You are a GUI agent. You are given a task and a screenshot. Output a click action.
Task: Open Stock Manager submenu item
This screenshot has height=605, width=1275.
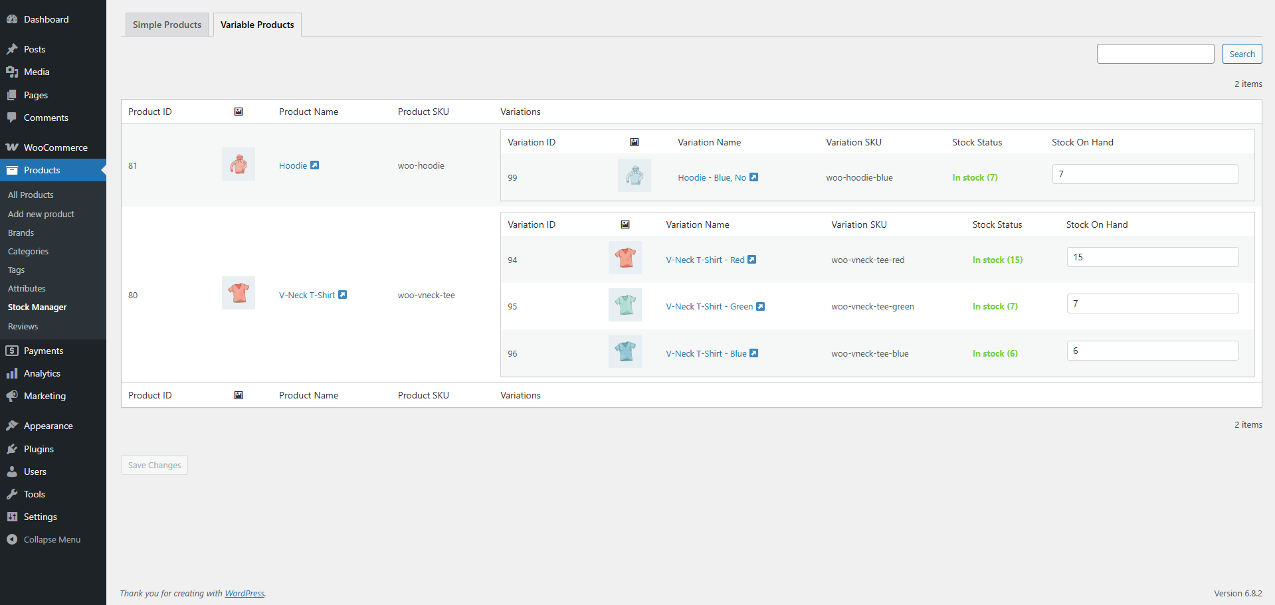37,307
